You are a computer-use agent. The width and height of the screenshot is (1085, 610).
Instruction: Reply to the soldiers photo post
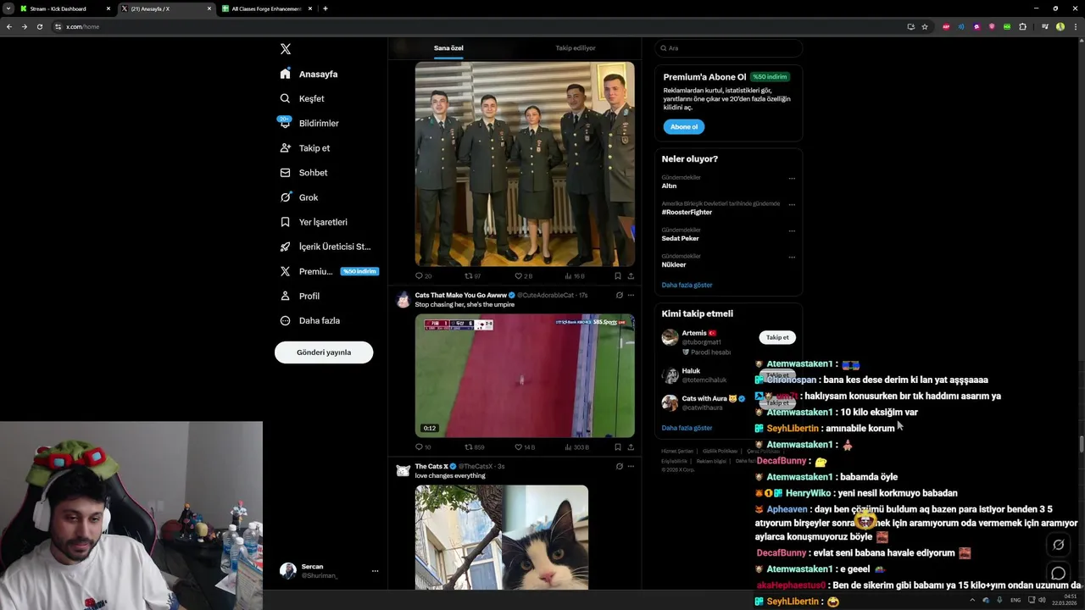point(423,276)
